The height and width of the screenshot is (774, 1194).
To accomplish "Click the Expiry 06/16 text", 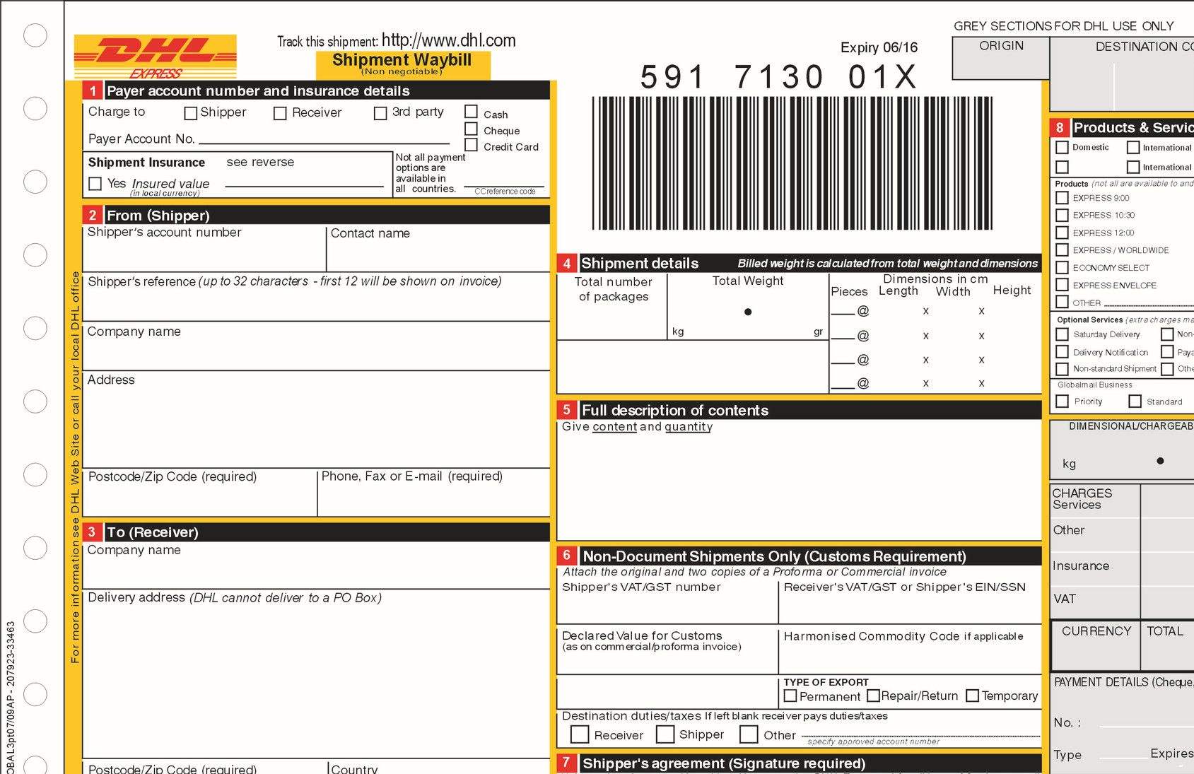I will pyautogui.click(x=879, y=47).
